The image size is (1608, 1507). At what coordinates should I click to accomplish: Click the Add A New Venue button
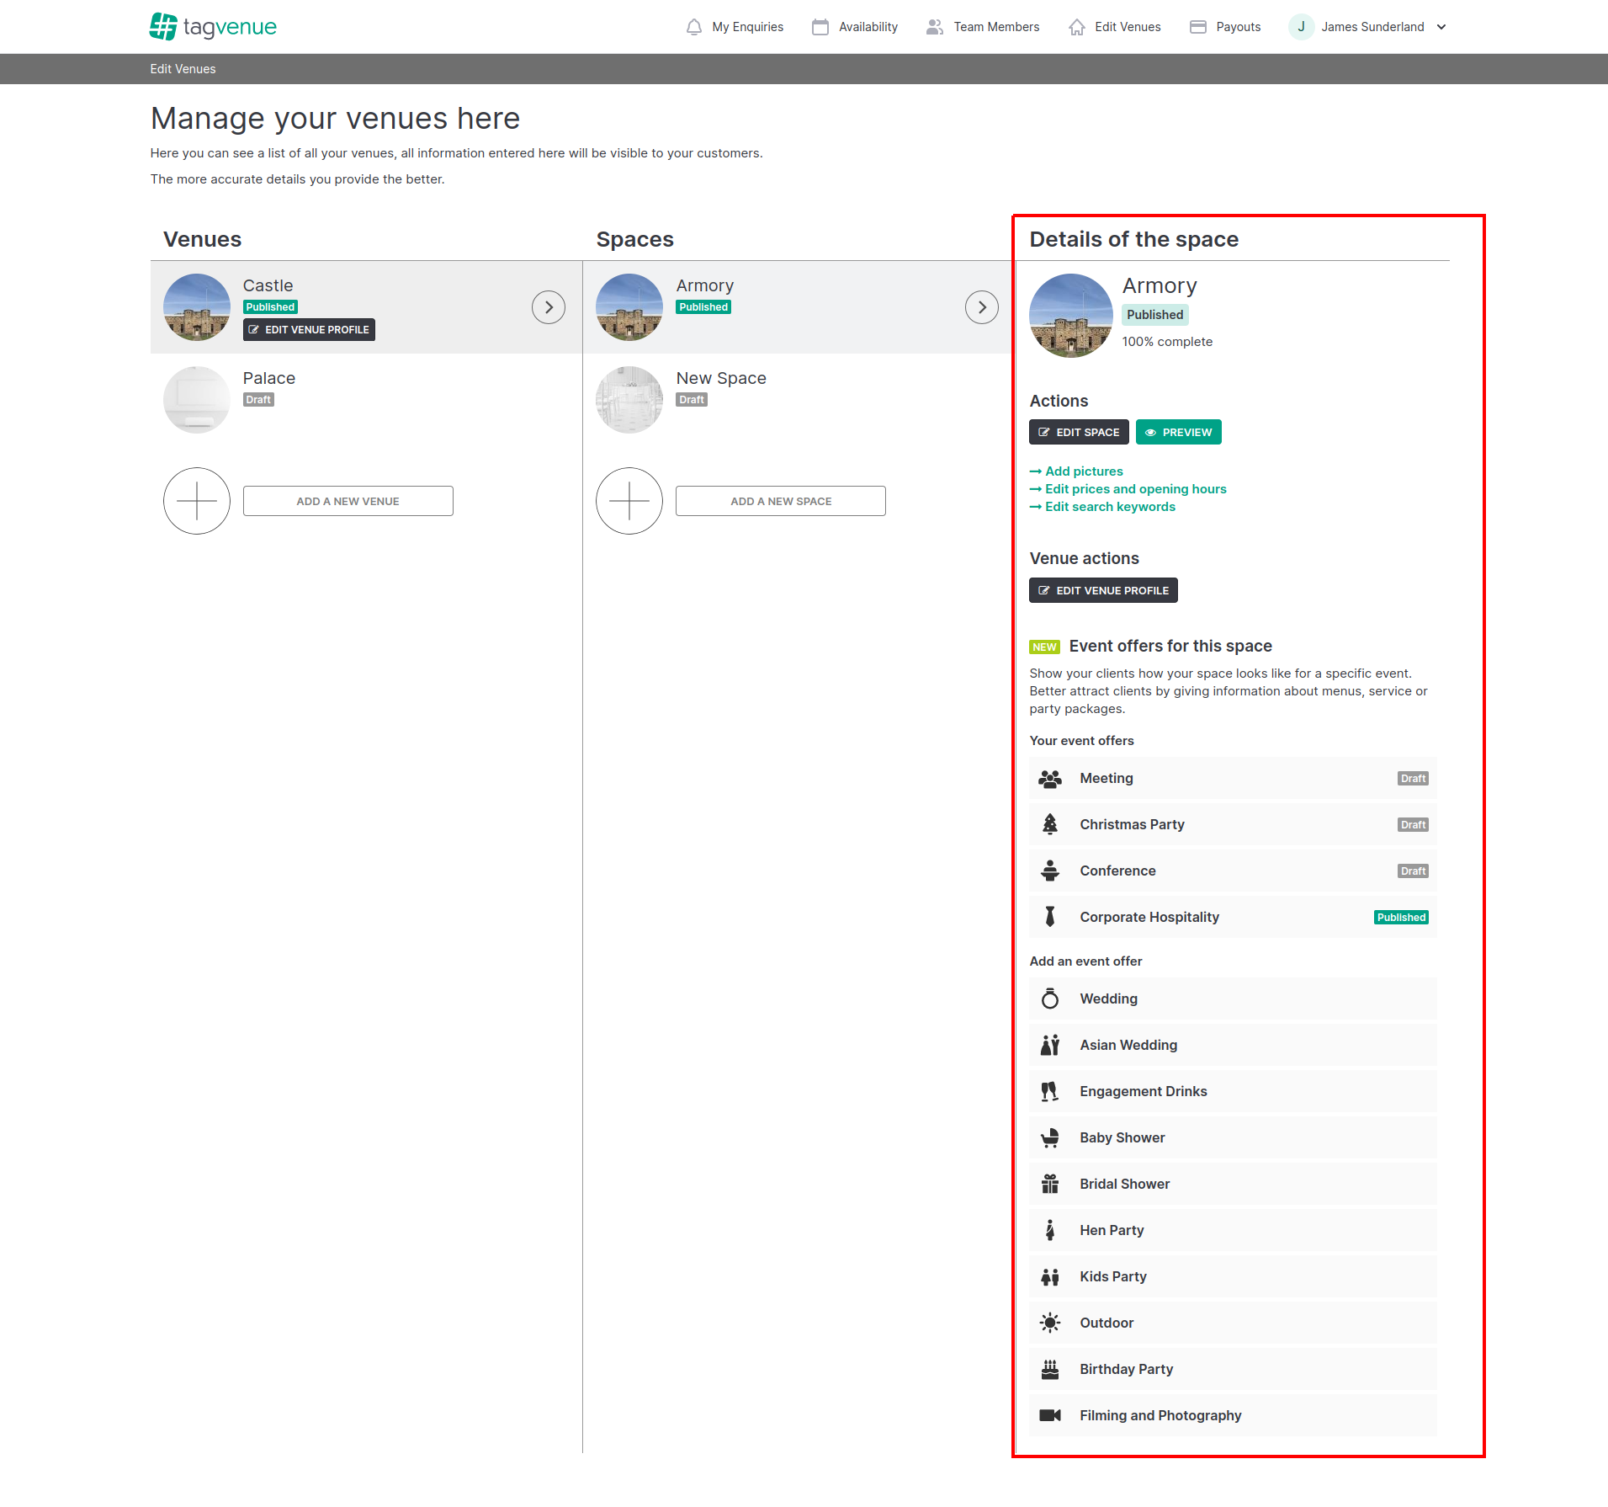pos(348,501)
